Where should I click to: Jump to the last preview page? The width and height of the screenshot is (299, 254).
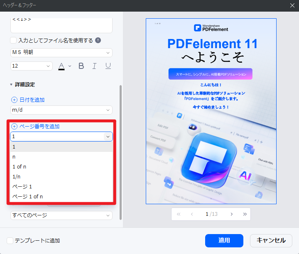pyautogui.click(x=245, y=214)
